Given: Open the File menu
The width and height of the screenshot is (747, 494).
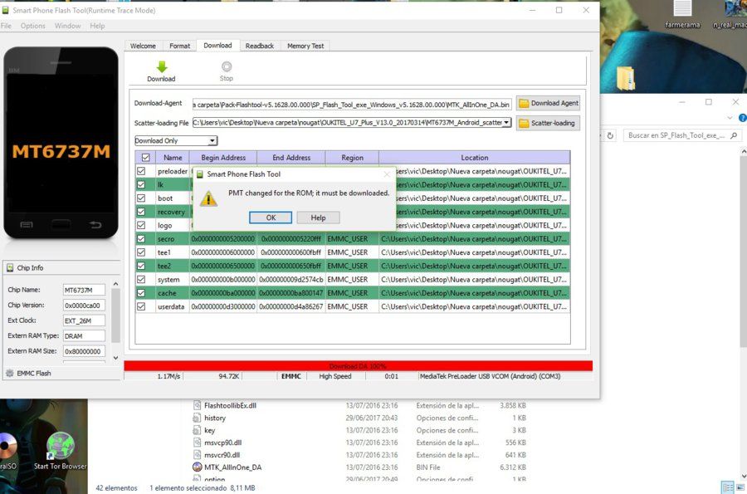Looking at the screenshot, I should point(6,26).
